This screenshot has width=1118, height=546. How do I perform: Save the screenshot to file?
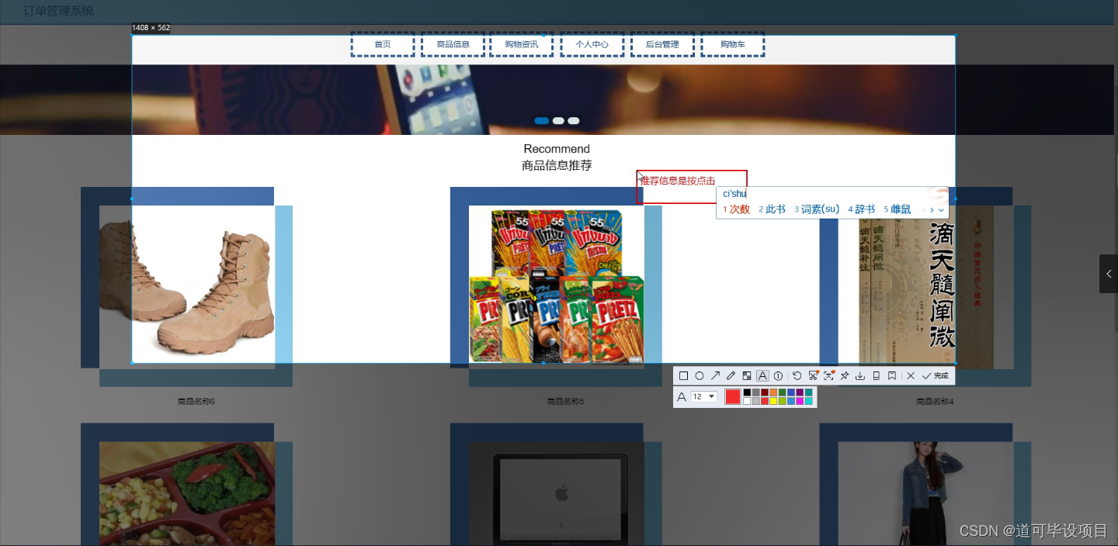coord(860,375)
